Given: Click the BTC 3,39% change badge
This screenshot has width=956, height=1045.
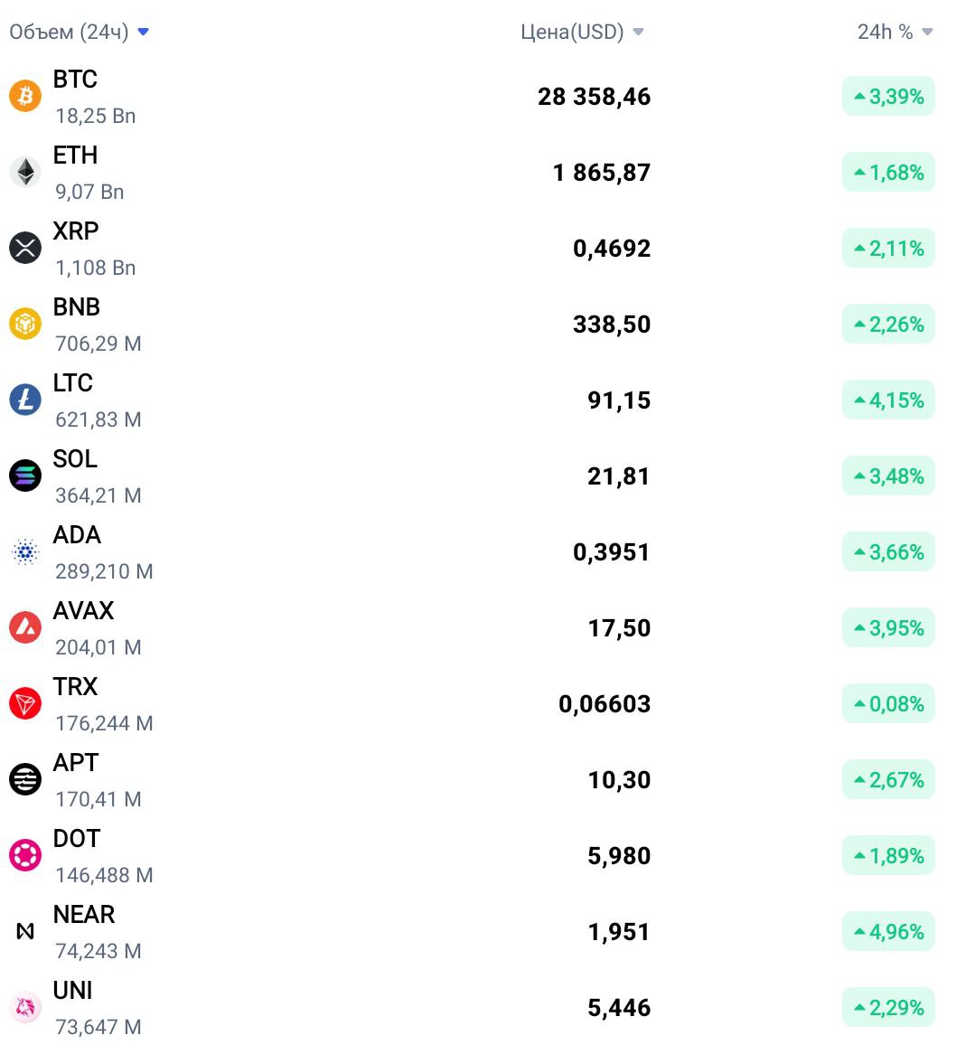Looking at the screenshot, I should (x=889, y=97).
